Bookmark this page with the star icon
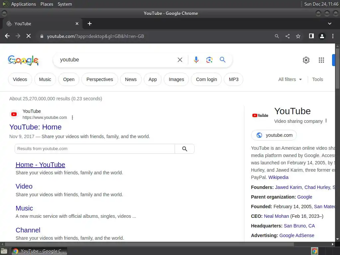The width and height of the screenshot is (340, 255). 298,36
